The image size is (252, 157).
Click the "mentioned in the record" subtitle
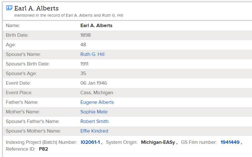point(68,15)
